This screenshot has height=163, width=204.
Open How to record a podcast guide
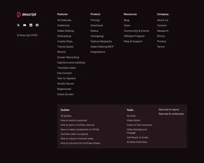coord(74,120)
